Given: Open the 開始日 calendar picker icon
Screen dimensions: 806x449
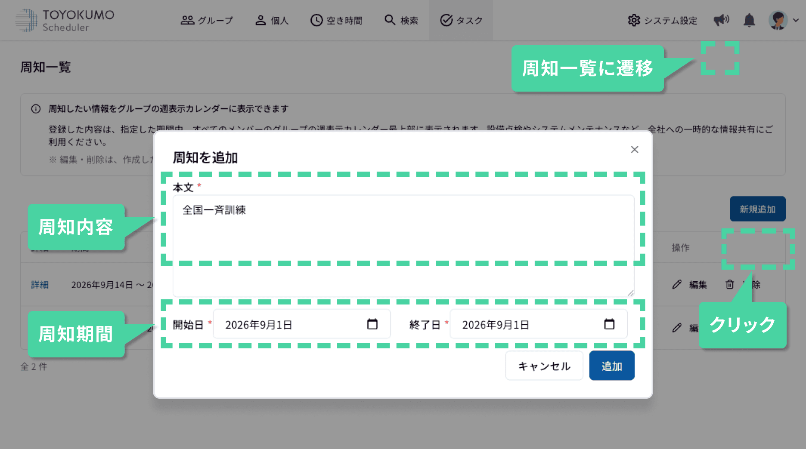Looking at the screenshot, I should [x=372, y=324].
